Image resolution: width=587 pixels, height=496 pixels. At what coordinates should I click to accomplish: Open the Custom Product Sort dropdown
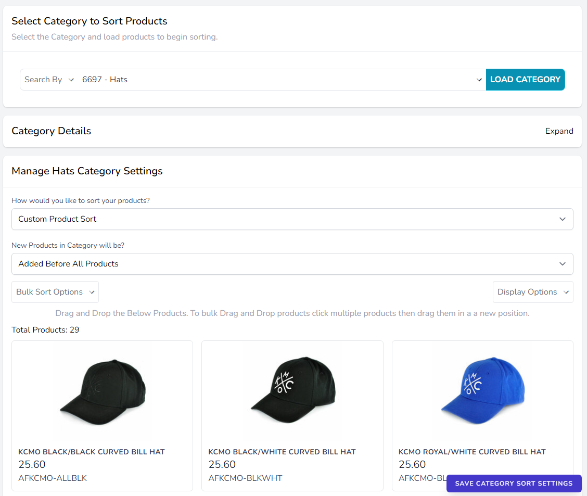[292, 219]
